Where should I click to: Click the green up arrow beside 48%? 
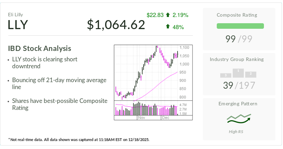coord(168,27)
